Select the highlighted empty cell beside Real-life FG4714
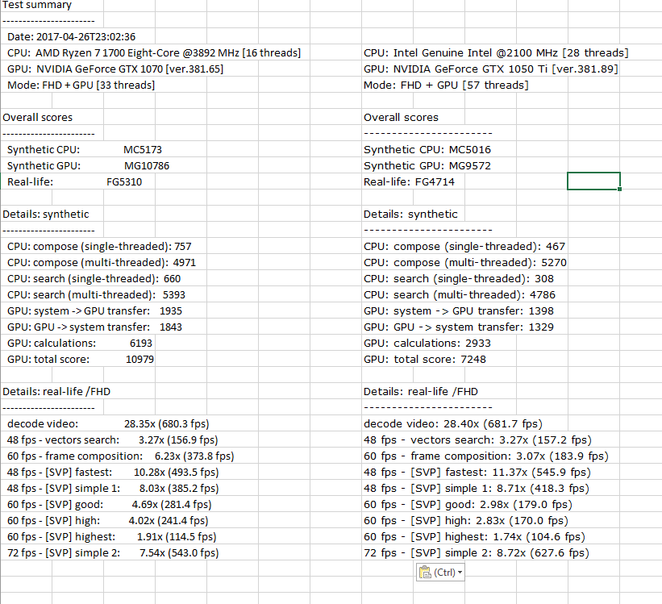 click(x=593, y=181)
